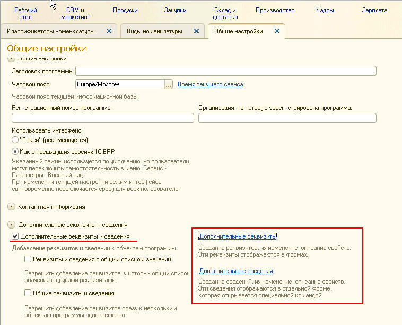The width and height of the screenshot is (402, 325).
Task: Close the Общие настройки tab
Action: pyautogui.click(x=277, y=31)
